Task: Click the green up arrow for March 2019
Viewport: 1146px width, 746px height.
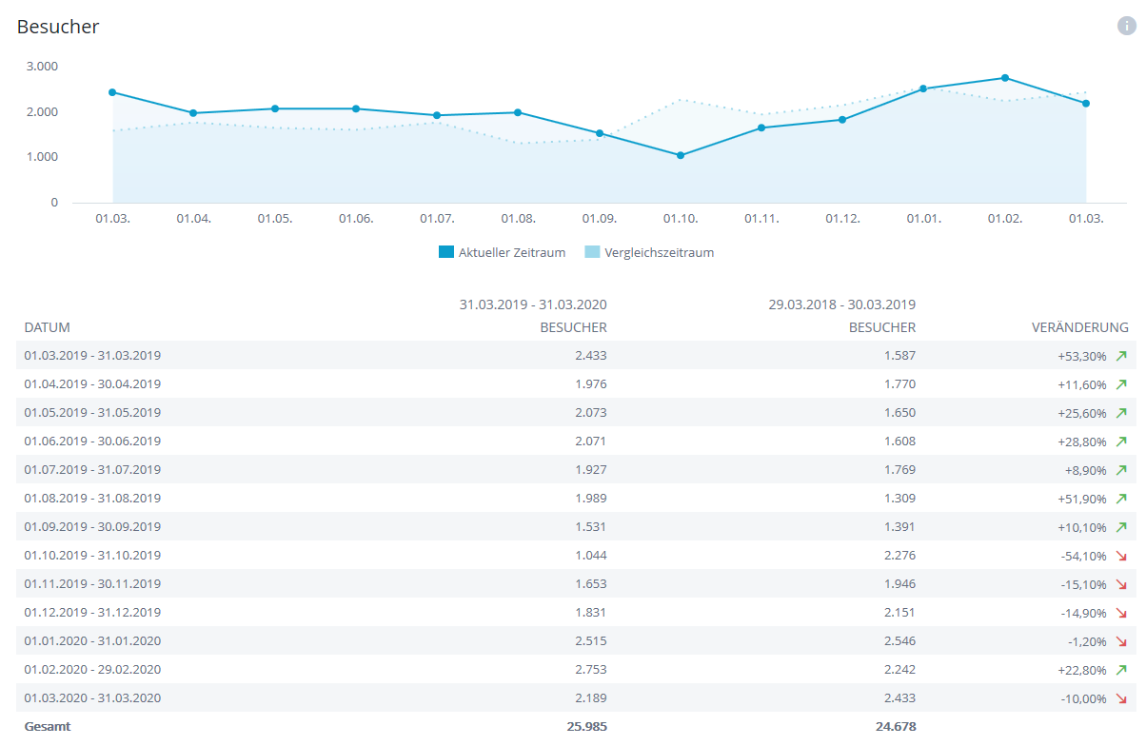Action: pos(1121,356)
